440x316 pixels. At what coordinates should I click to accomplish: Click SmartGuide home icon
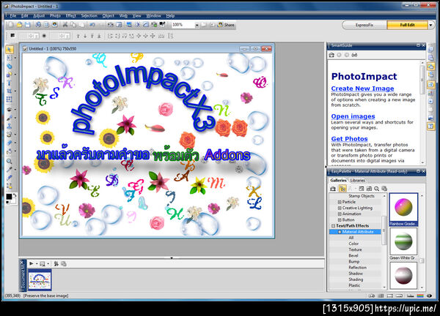[x=331, y=55]
